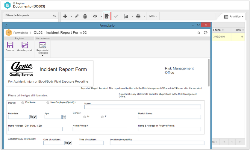Click the bar chart icon
The image size is (250, 150).
click(x=126, y=16)
